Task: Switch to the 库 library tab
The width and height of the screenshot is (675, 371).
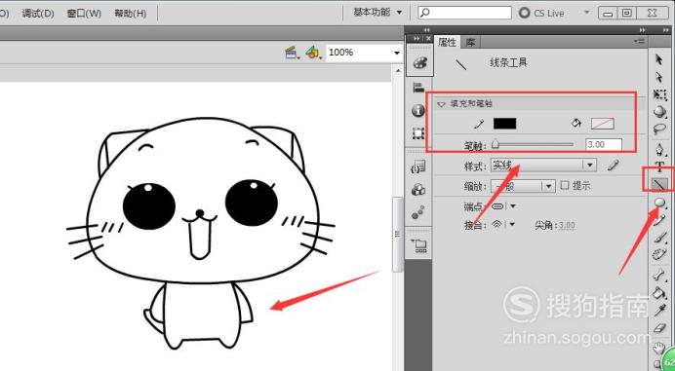Action: coord(470,42)
